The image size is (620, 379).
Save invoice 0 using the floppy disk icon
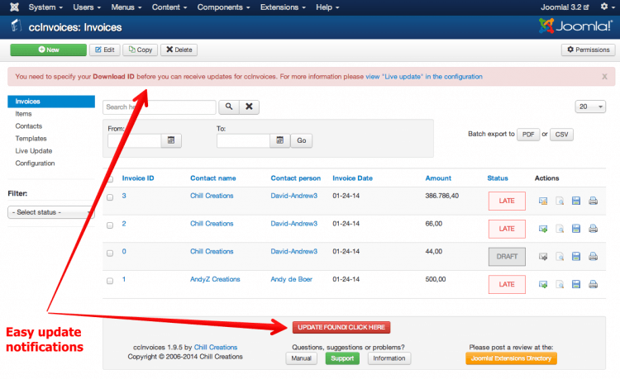(x=576, y=257)
